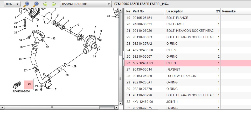This screenshot has width=251, height=124.
Task: Click the zoom in magnifier icon
Action: (x=26, y=4)
